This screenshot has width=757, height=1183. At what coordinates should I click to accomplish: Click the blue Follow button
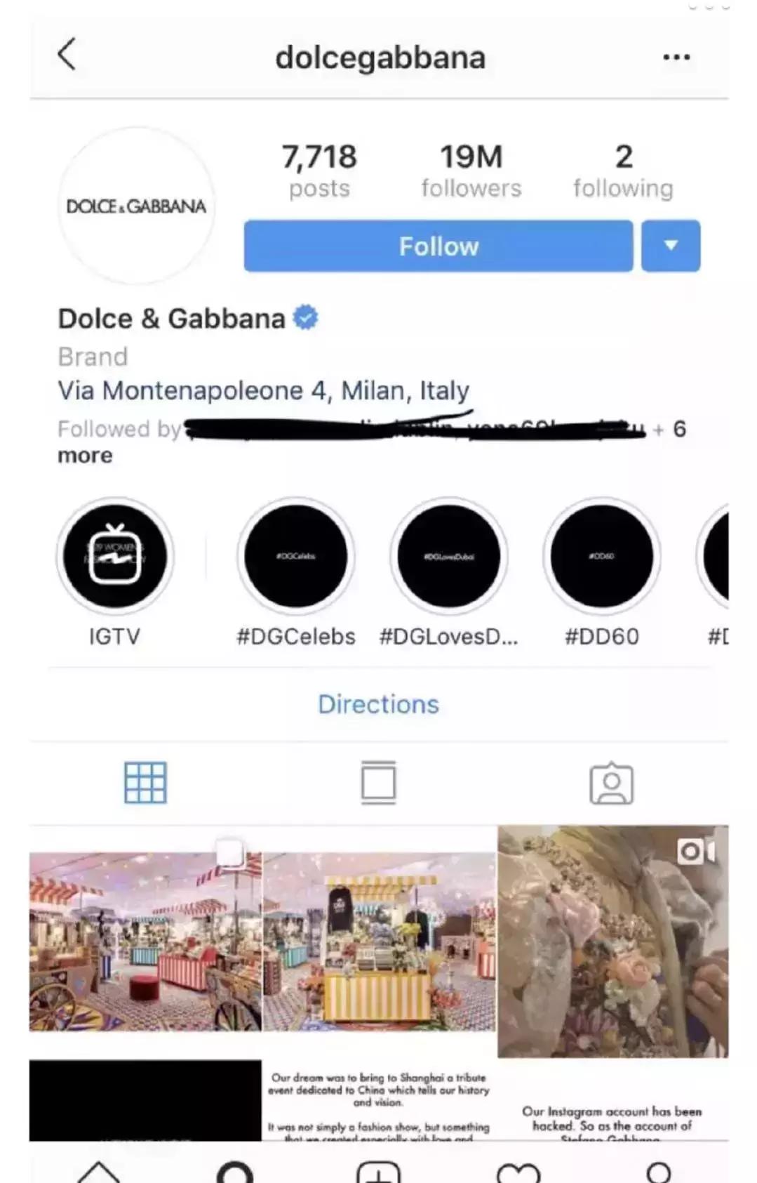(438, 246)
